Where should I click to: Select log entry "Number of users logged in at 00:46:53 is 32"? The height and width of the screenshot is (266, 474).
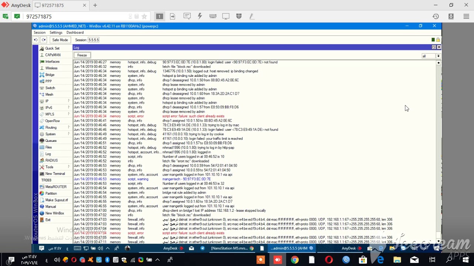point(255,184)
